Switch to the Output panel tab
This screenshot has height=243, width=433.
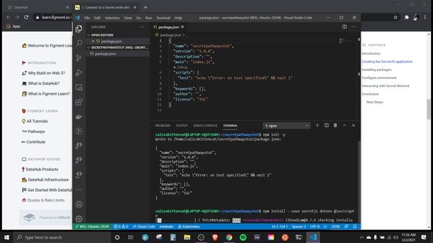(x=182, y=126)
